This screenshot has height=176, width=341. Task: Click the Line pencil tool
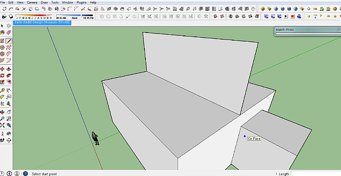9,41
